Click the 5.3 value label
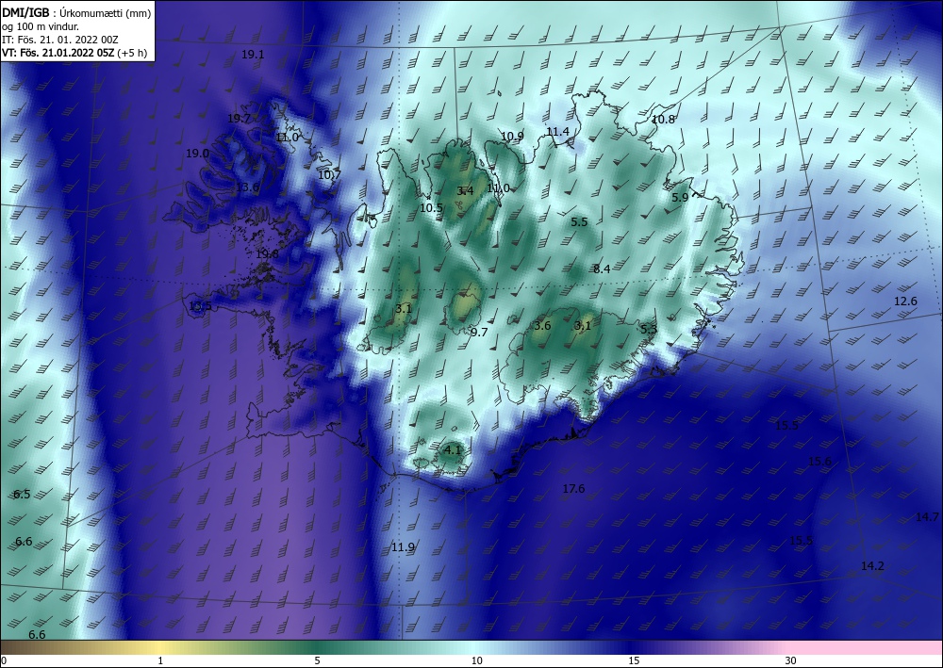Screen dimensions: 943x668 (x=649, y=329)
